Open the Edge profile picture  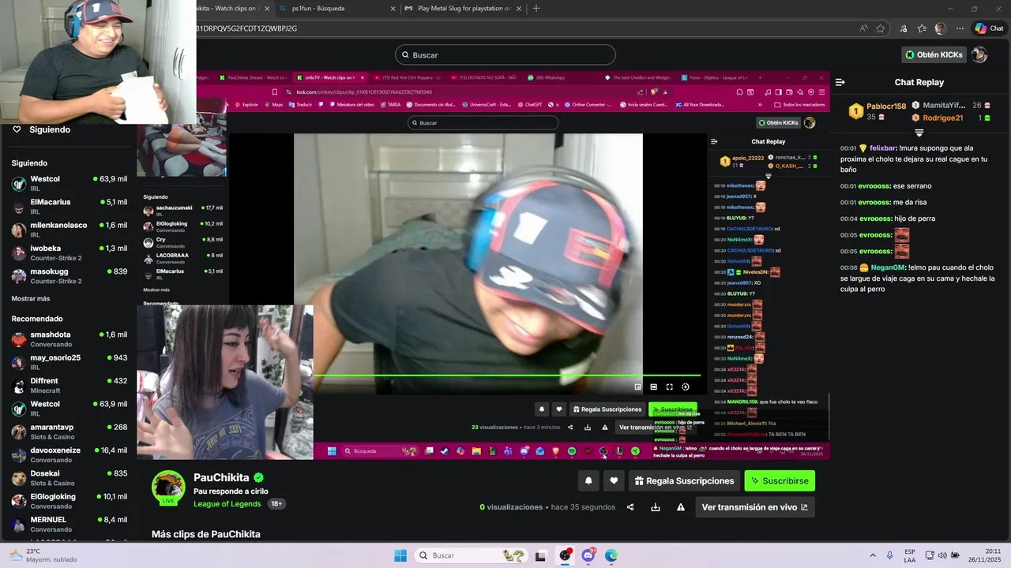click(x=940, y=28)
